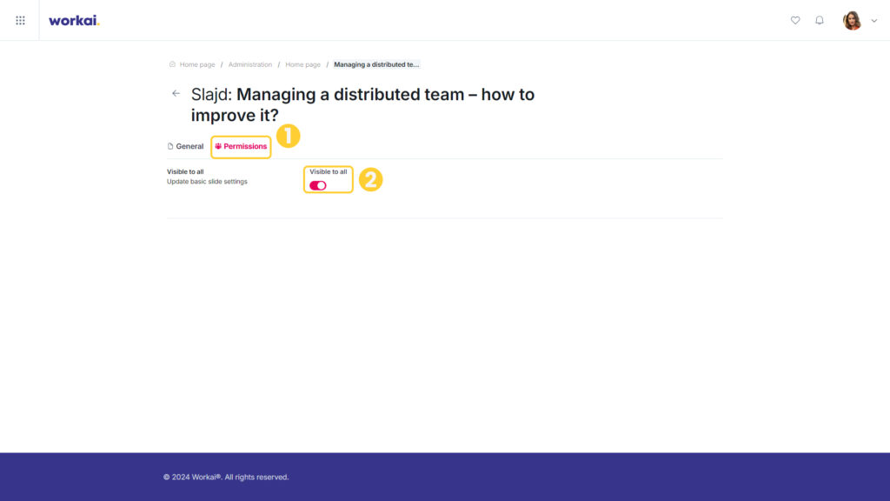Open Home page breadcrumb after Administration
The height and width of the screenshot is (501, 890).
(302, 64)
